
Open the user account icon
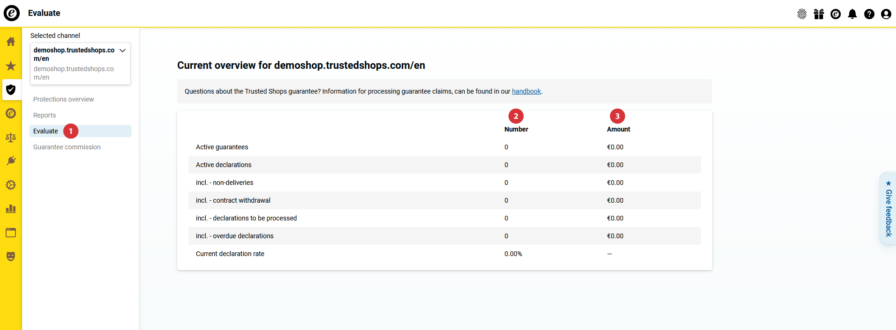(x=886, y=14)
